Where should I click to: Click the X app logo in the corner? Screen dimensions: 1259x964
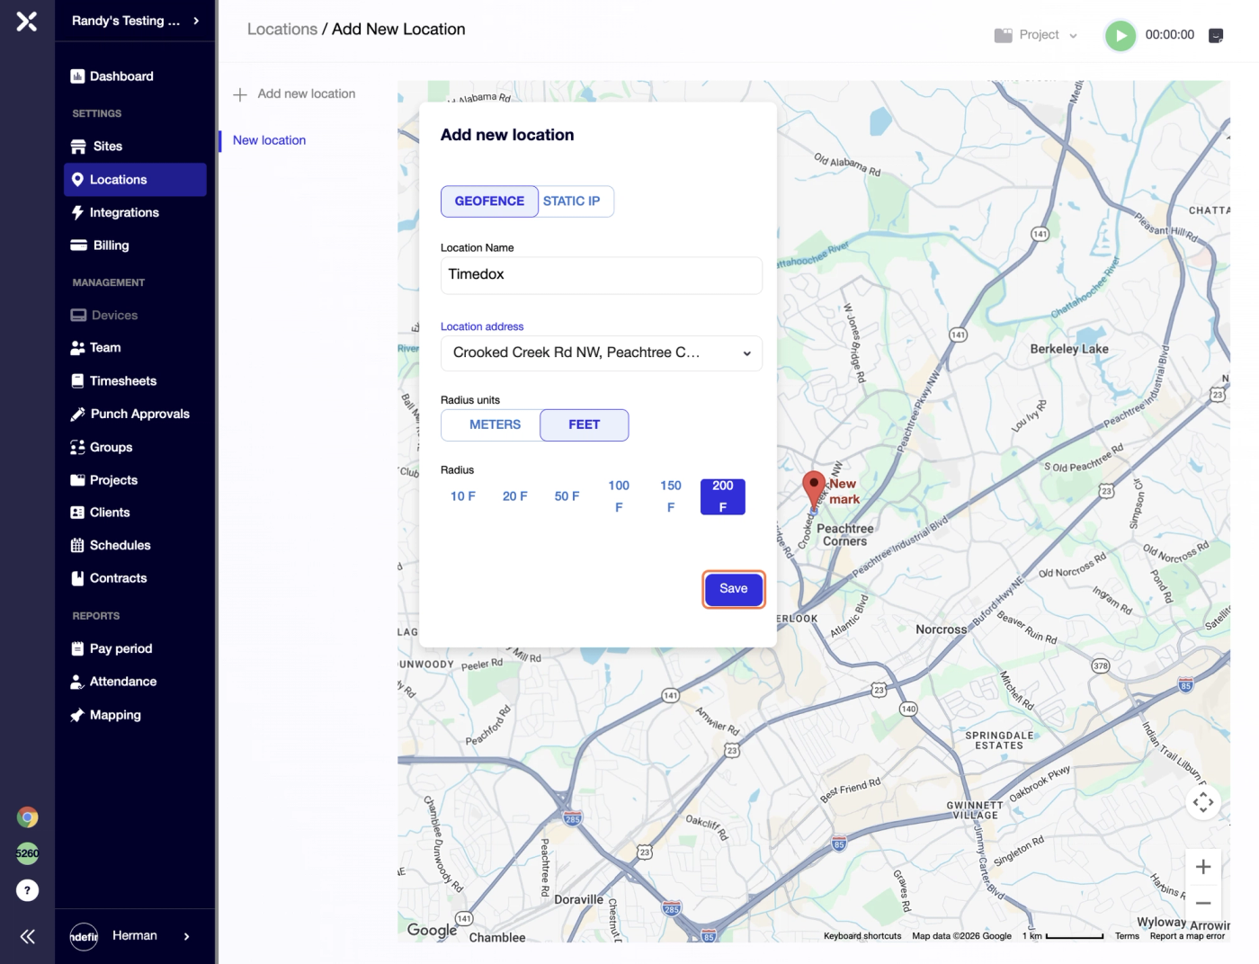(x=27, y=21)
